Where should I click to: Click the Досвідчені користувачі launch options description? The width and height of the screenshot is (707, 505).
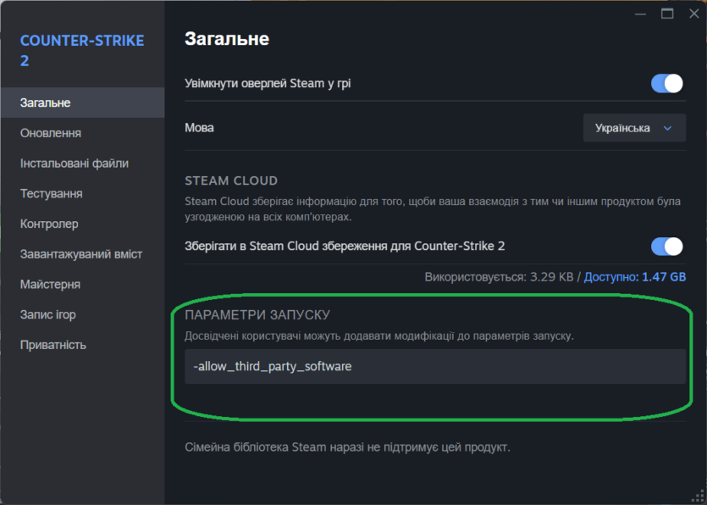pyautogui.click(x=379, y=336)
